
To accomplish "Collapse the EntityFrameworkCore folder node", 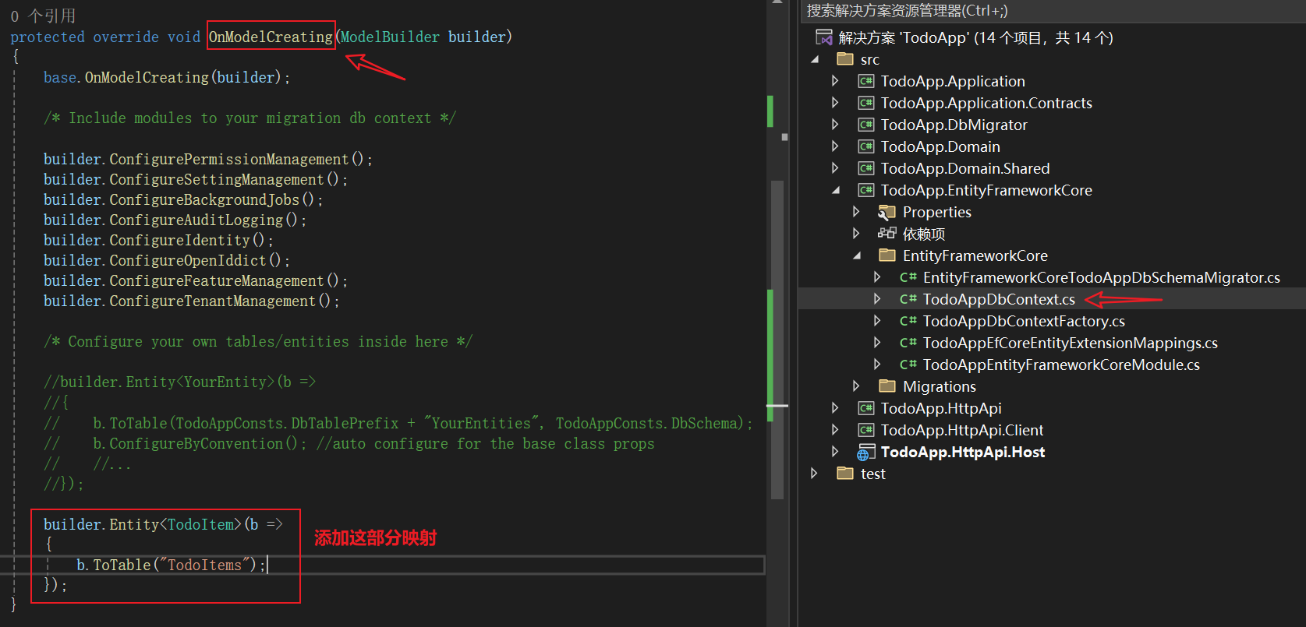I will 858,255.
